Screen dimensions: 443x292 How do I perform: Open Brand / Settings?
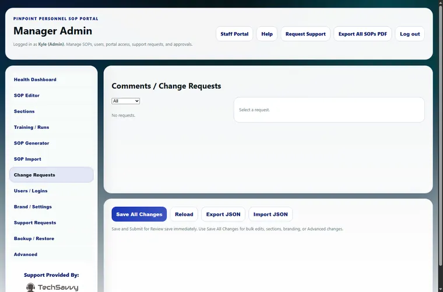point(51,207)
